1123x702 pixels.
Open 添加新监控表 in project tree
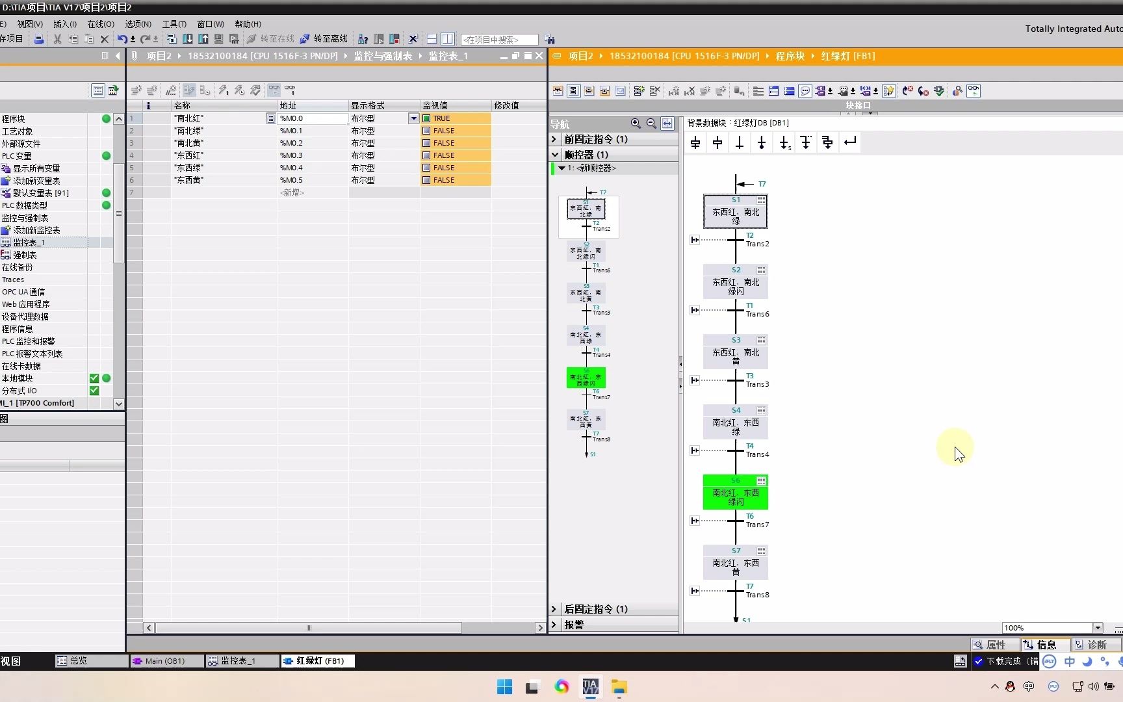tap(36, 230)
